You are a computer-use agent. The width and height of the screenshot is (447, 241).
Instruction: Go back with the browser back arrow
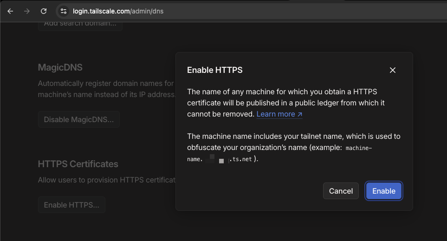click(x=10, y=11)
